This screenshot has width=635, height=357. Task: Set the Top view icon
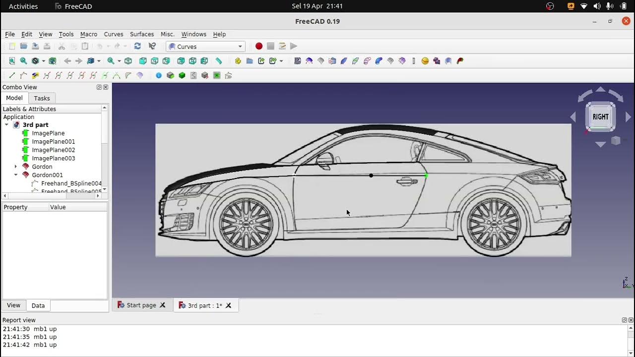point(154,61)
